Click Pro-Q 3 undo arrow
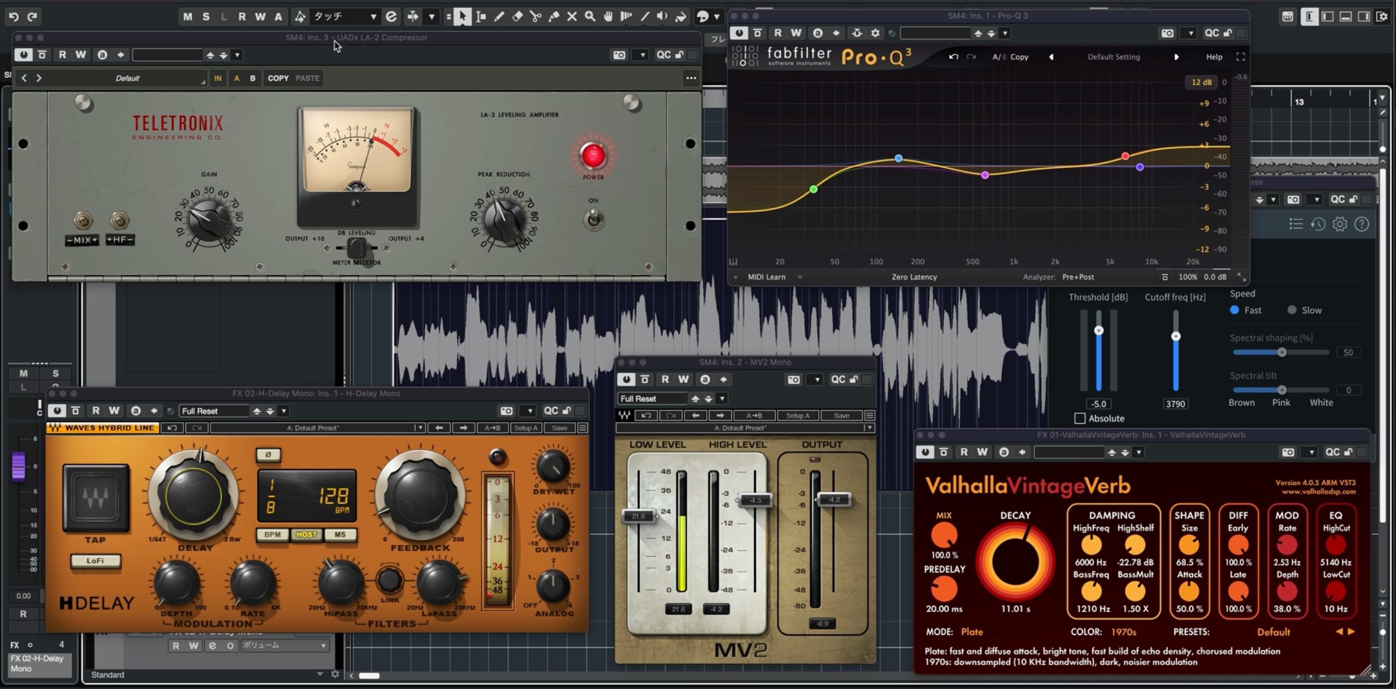The width and height of the screenshot is (1396, 689). click(953, 57)
